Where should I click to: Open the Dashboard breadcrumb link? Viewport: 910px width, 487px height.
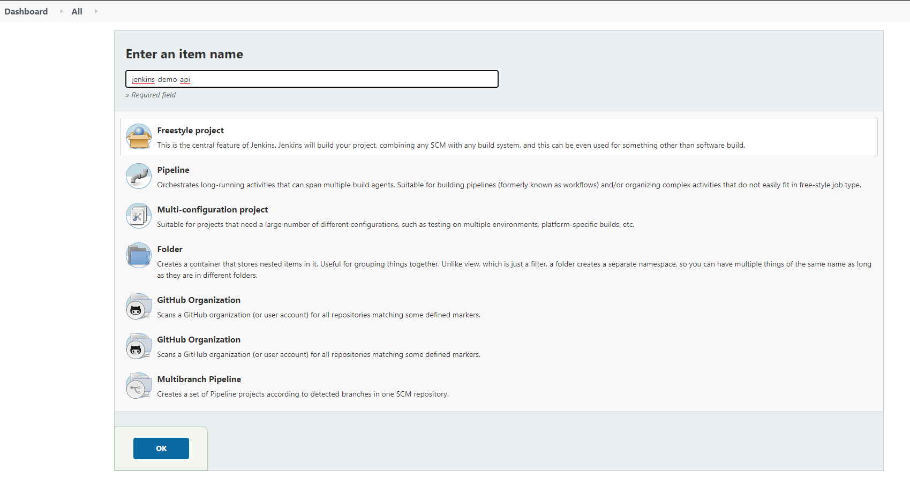point(26,11)
